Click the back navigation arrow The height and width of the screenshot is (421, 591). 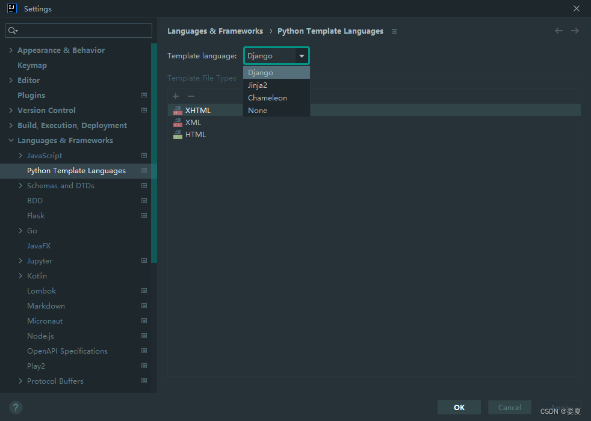[558, 31]
